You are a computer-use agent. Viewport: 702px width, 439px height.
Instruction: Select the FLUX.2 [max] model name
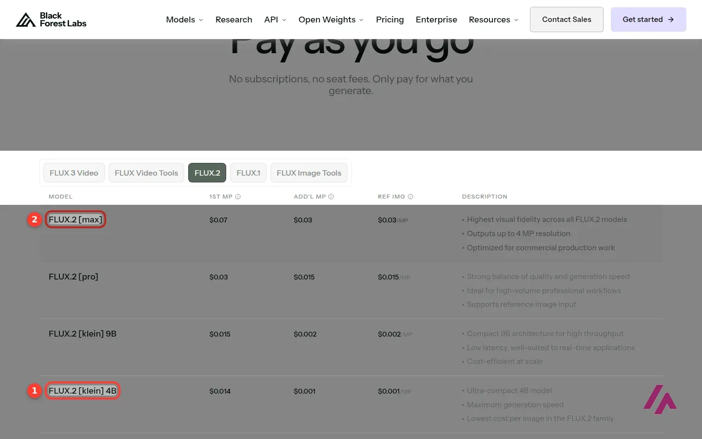(76, 219)
